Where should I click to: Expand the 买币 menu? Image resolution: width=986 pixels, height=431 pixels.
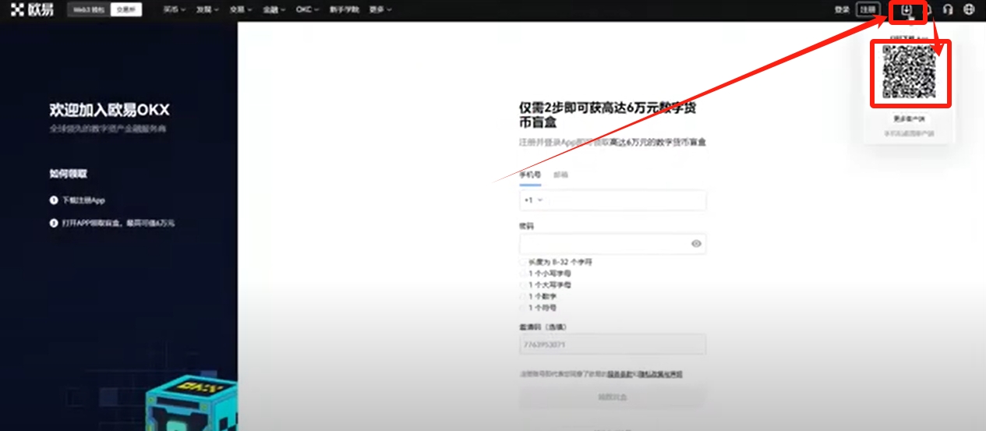(174, 9)
